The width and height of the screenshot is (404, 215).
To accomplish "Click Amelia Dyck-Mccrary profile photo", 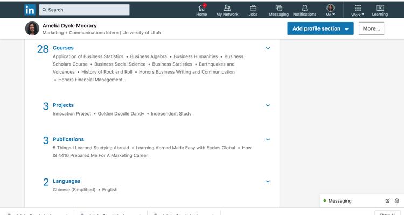I will pos(32,28).
